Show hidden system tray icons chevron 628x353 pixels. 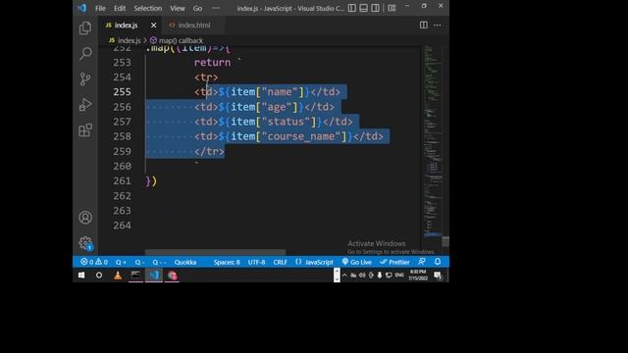pyautogui.click(x=344, y=276)
